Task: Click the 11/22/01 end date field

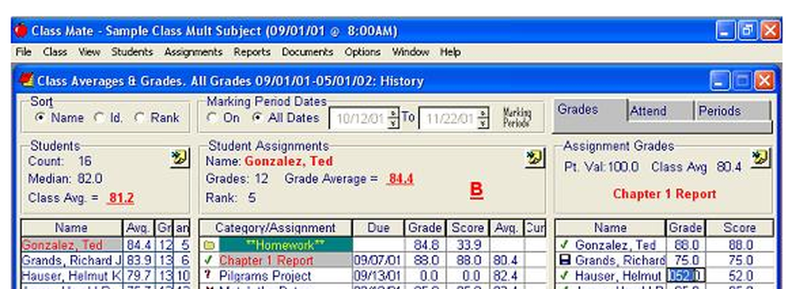Action: click(448, 118)
